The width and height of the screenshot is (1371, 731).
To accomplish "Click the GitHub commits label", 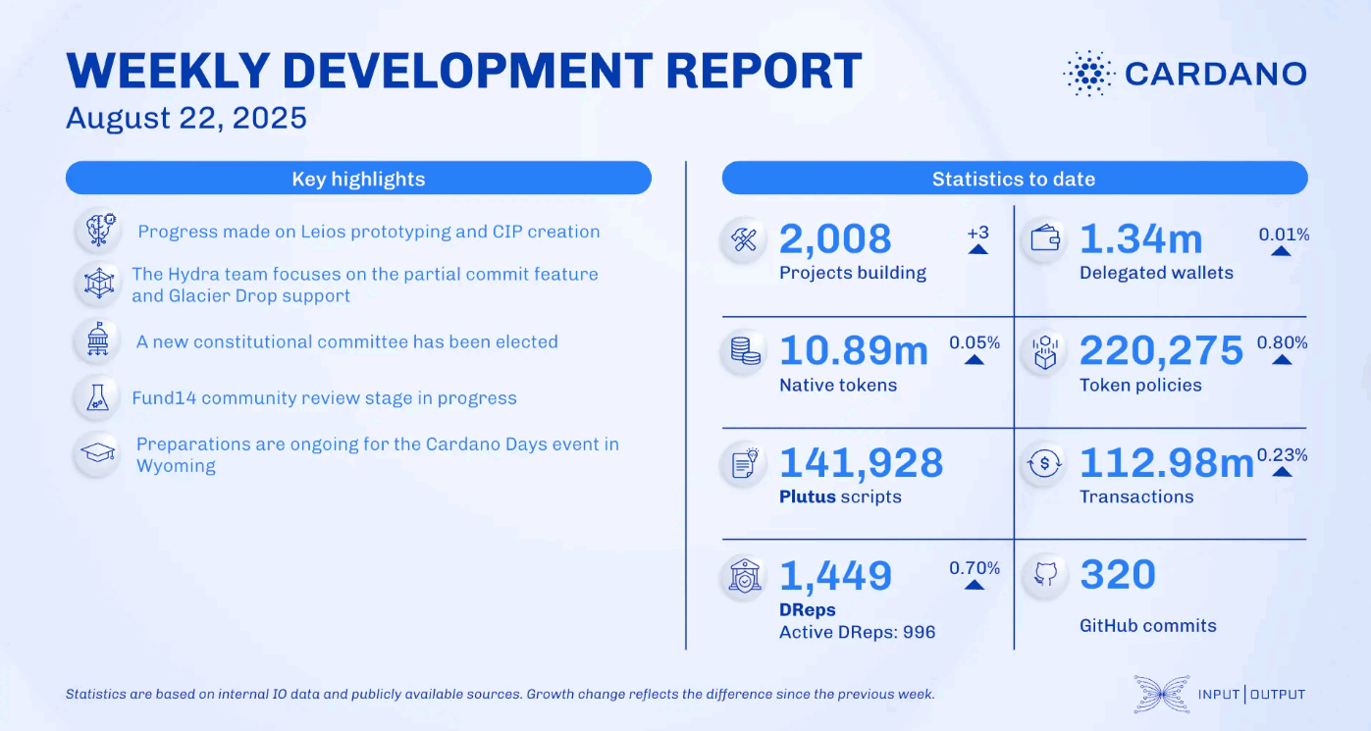I will [1148, 625].
